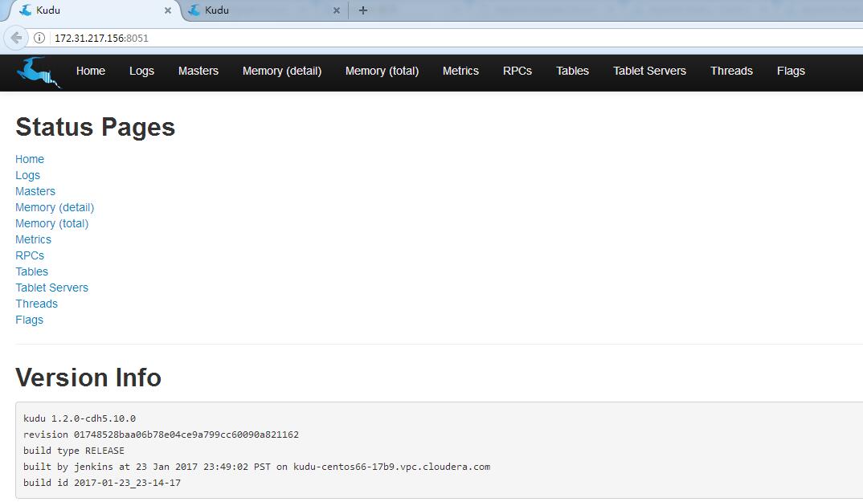The height and width of the screenshot is (502, 863).
Task: Open Memory (detail) in the top navbar
Action: [282, 71]
